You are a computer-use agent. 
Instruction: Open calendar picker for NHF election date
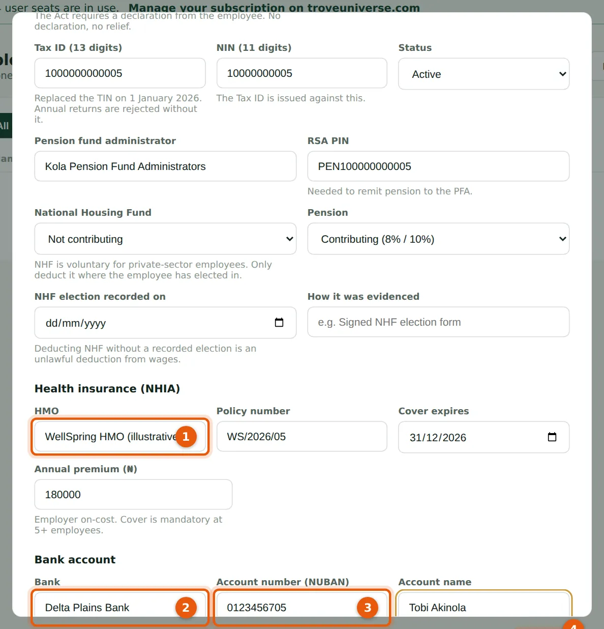tap(279, 323)
